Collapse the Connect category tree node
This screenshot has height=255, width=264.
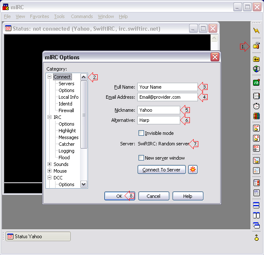point(50,77)
